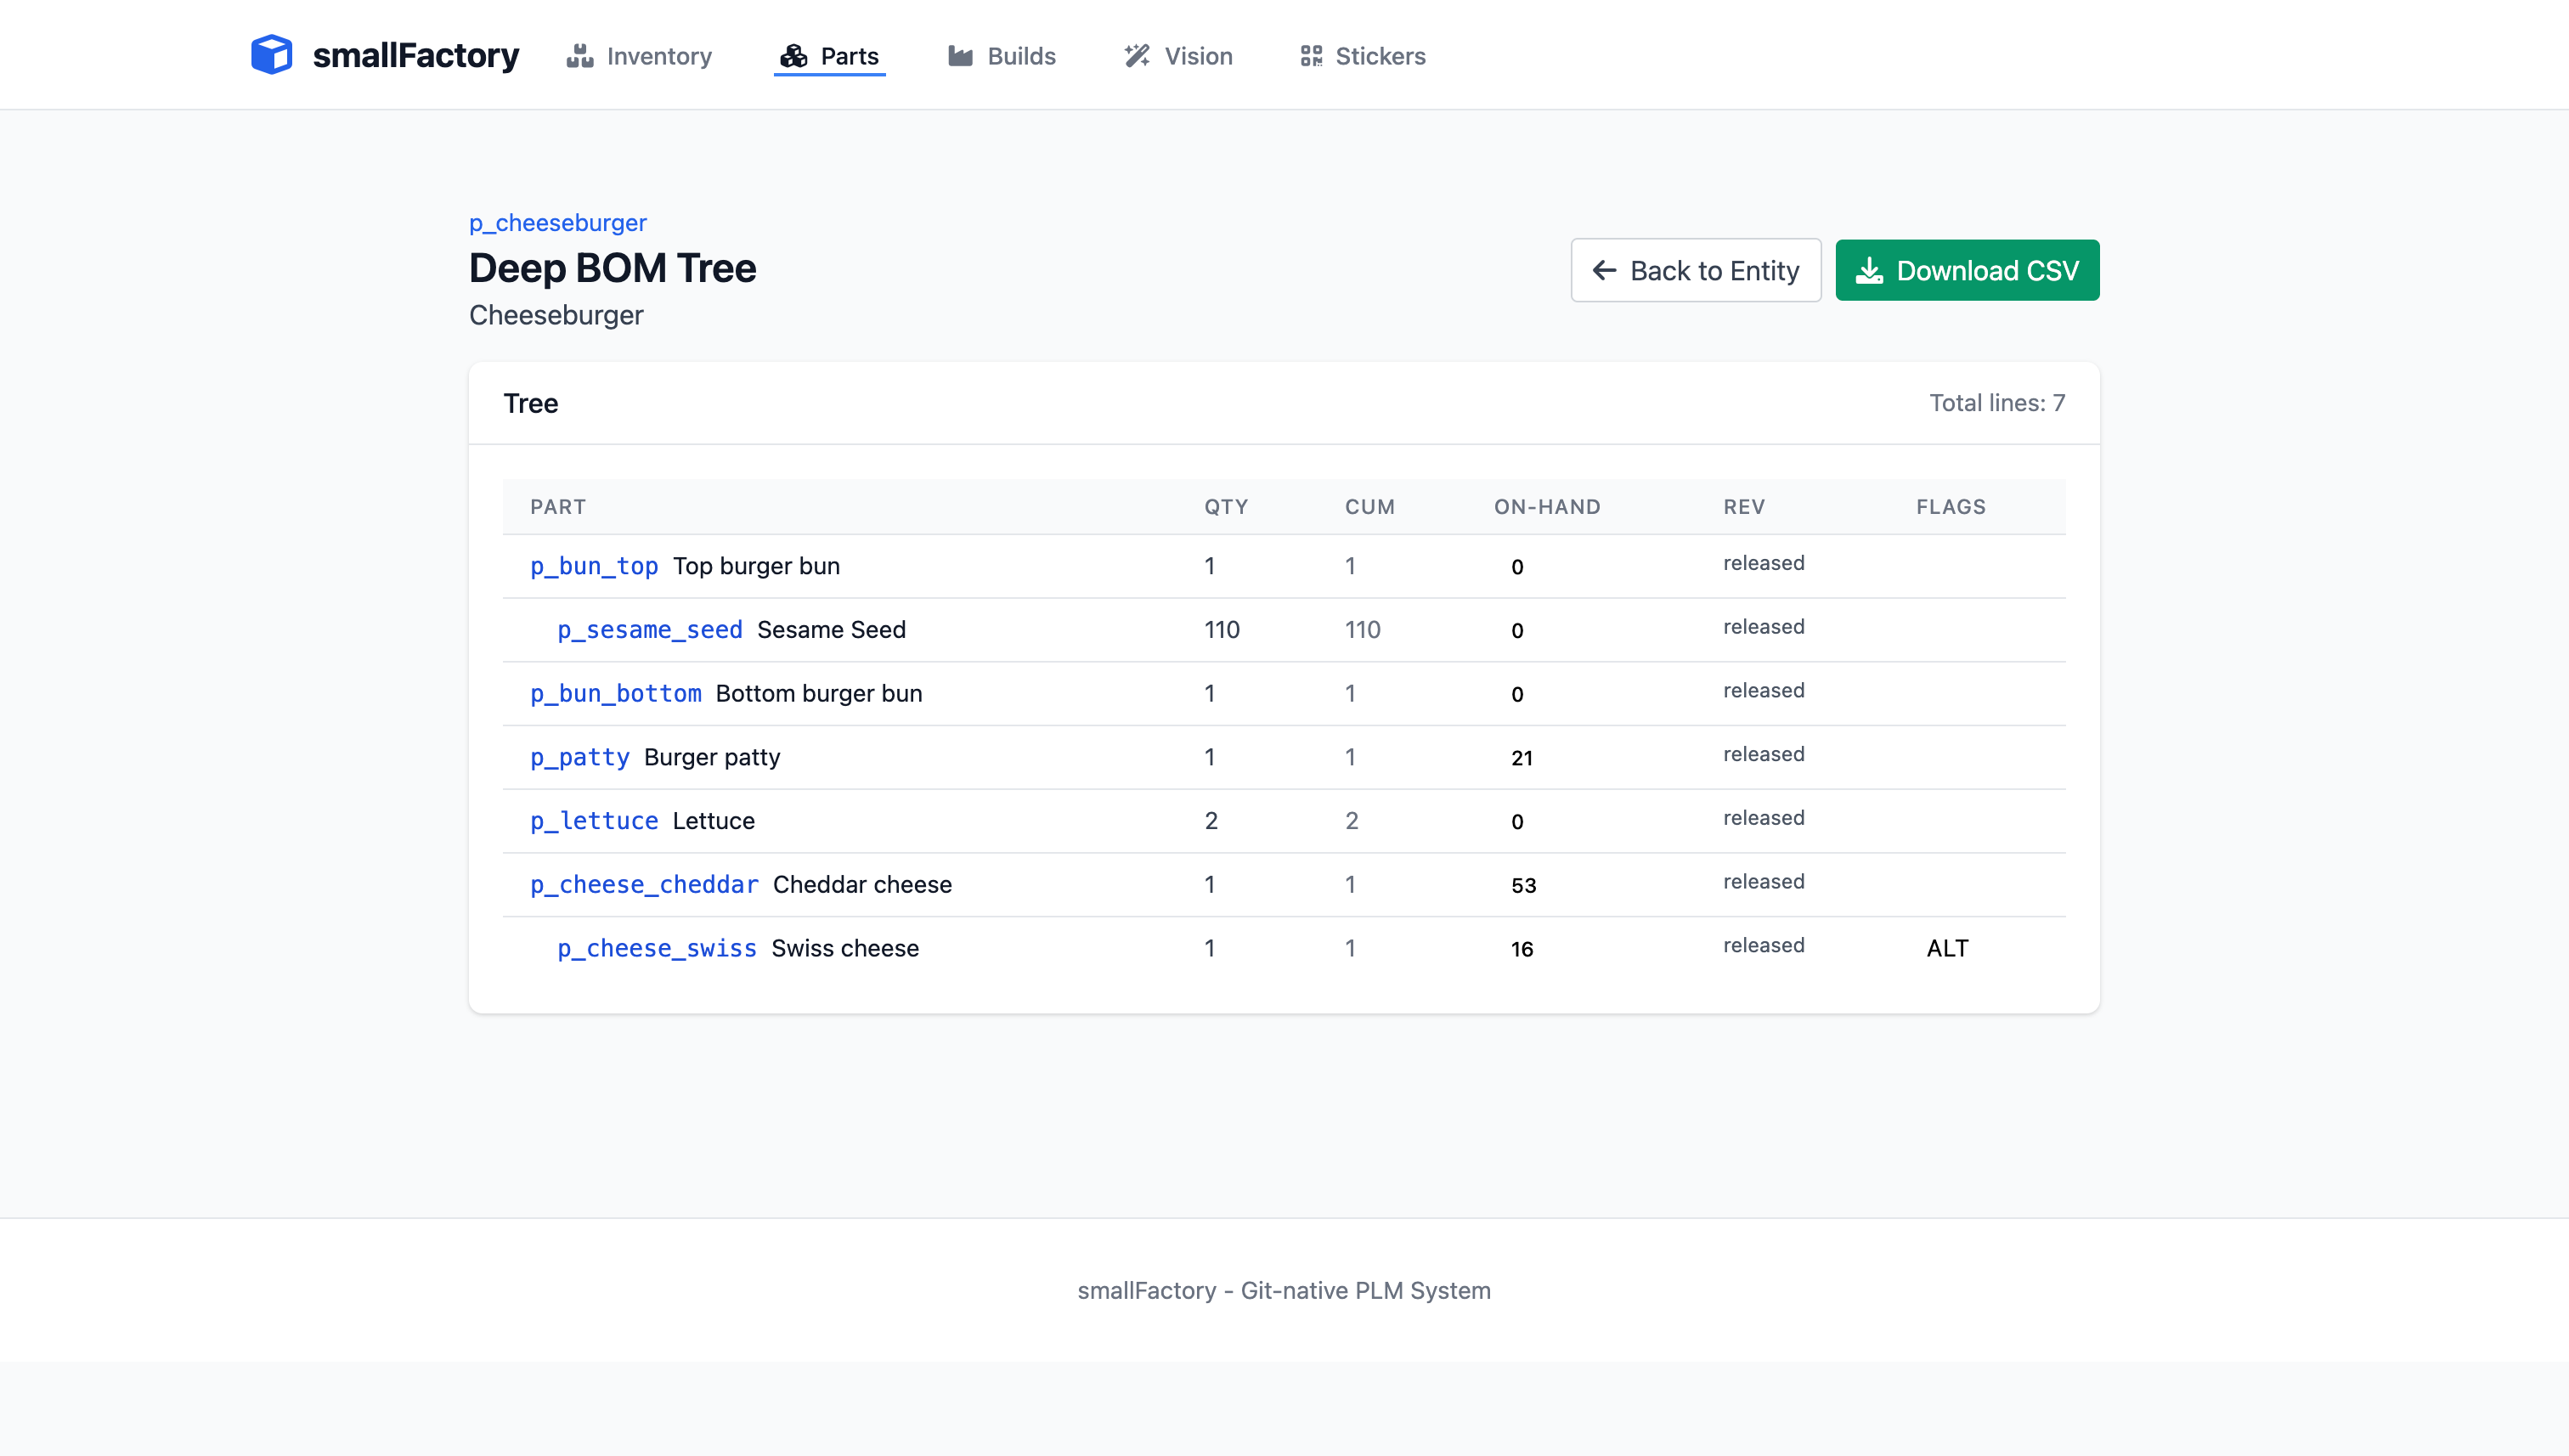The image size is (2569, 1456).
Task: Click the download icon on CSV button
Action: pyautogui.click(x=1869, y=270)
